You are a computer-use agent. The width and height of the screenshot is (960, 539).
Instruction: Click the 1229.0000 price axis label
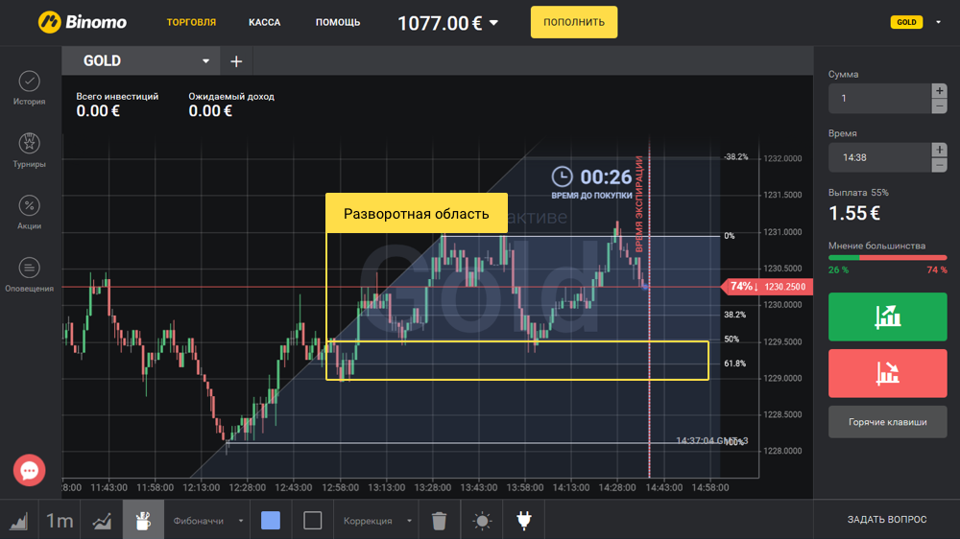pyautogui.click(x=782, y=378)
